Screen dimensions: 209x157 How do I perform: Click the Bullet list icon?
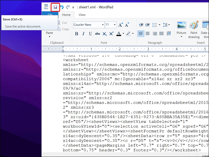pyautogui.click(x=155, y=25)
